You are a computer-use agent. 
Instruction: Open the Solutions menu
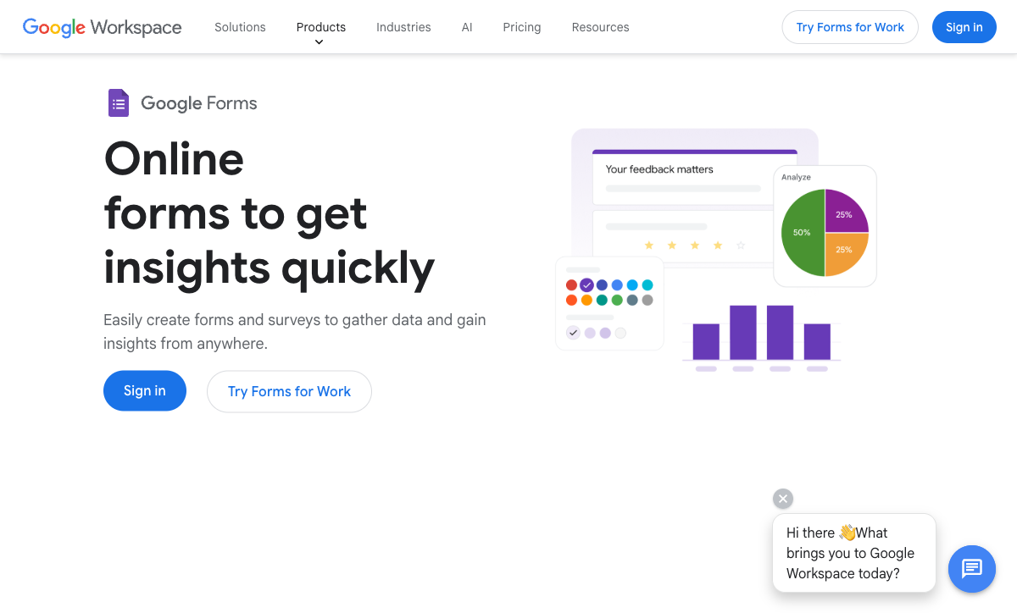[x=240, y=27]
